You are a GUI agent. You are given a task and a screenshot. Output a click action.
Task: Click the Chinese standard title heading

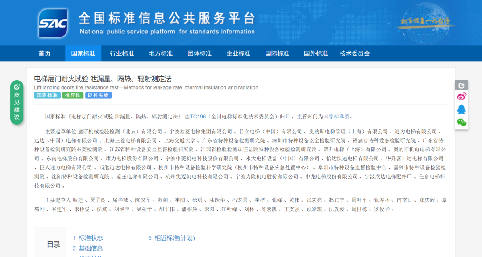point(103,79)
